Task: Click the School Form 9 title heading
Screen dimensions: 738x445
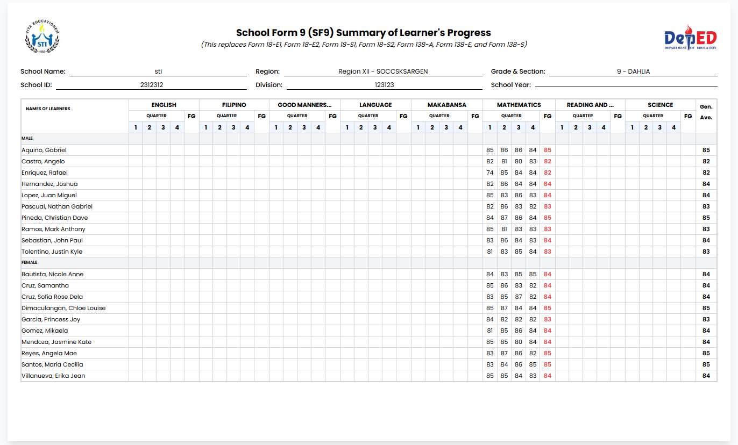Action: pyautogui.click(x=363, y=33)
